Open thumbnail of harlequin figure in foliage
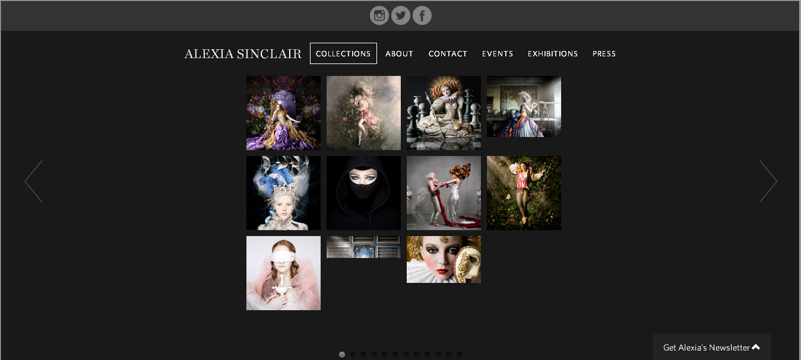 (524, 193)
